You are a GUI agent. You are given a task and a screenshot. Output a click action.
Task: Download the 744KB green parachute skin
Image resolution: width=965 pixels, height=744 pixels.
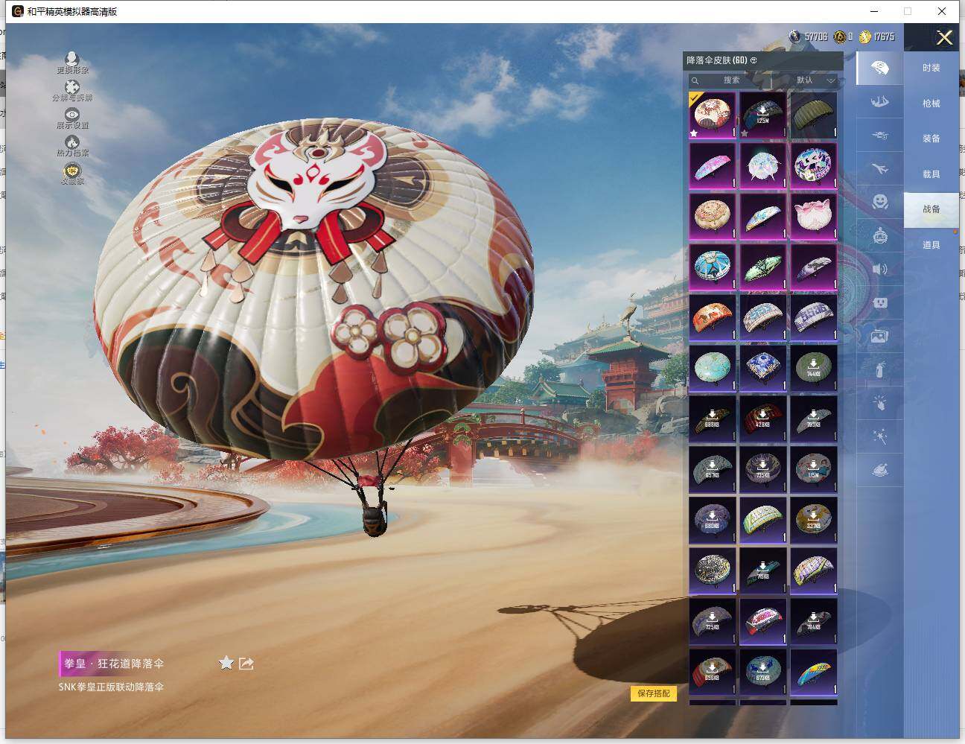point(814,369)
